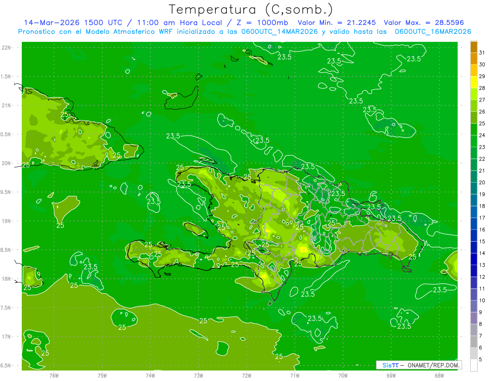Click the latitude axis label "20N"
This screenshot has height=381, width=493.
click(6, 163)
